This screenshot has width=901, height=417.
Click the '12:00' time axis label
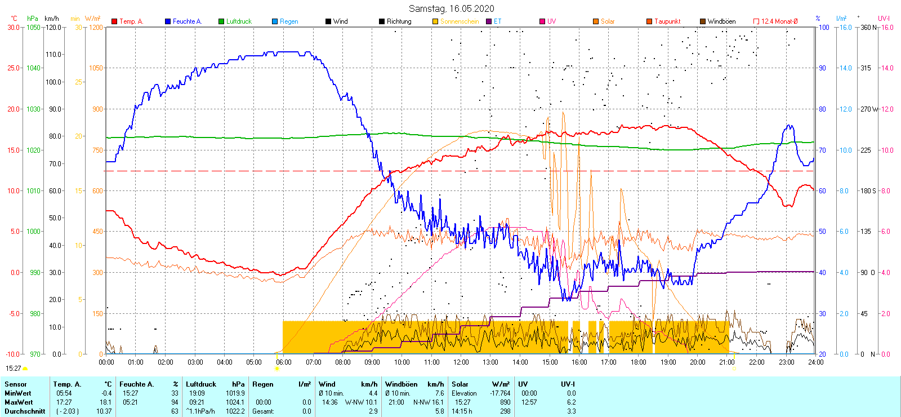pyautogui.click(x=461, y=362)
